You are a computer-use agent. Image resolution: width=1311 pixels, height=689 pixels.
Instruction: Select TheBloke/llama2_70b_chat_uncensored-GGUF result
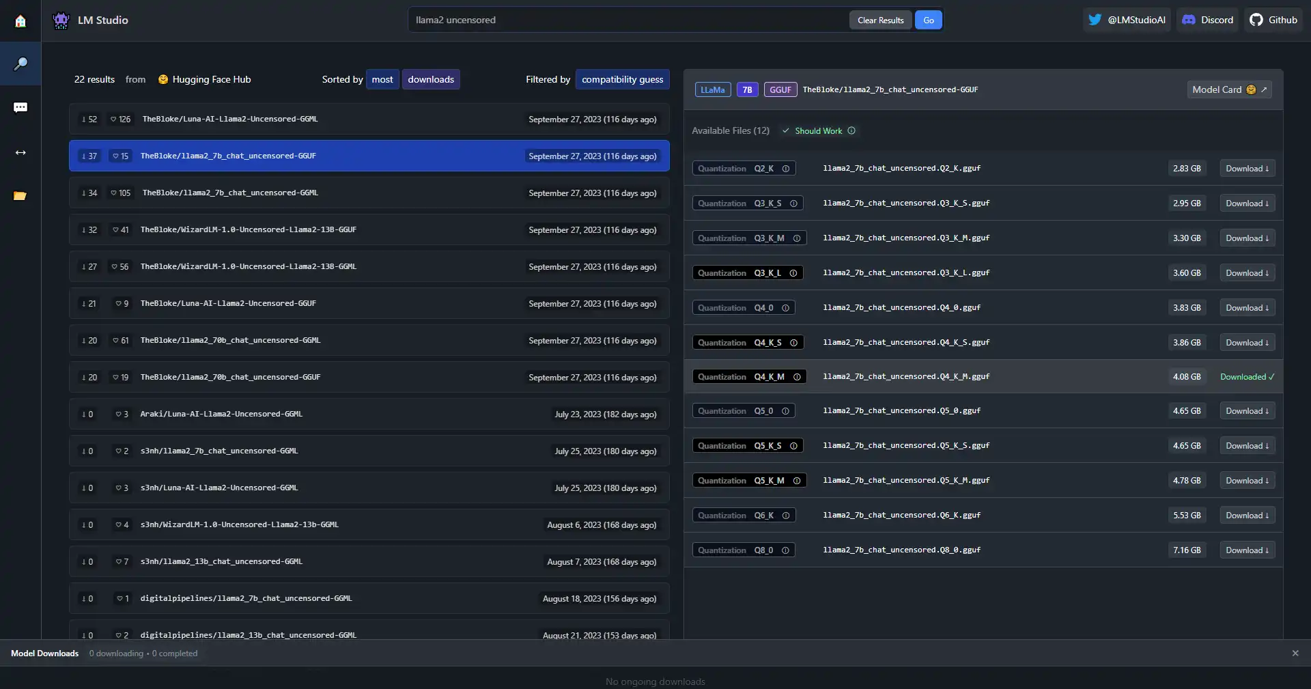pyautogui.click(x=369, y=377)
